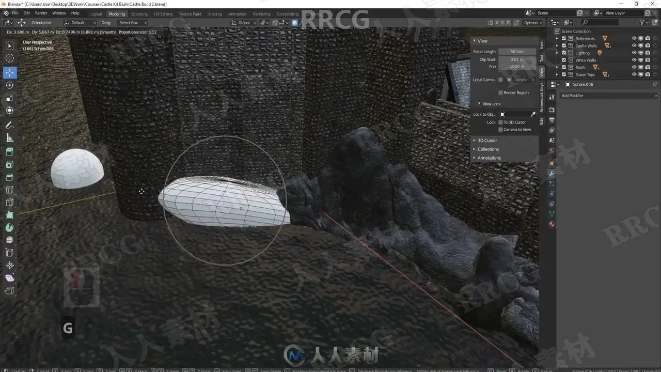Activate the Move tool in left toolbar
Screen dimensions: 661x372
click(10, 73)
